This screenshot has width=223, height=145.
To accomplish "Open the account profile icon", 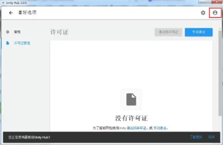I will pos(215,13).
